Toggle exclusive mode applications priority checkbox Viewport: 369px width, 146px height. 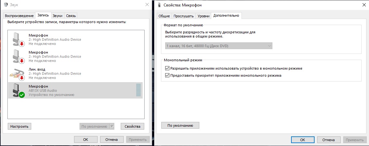167,76
